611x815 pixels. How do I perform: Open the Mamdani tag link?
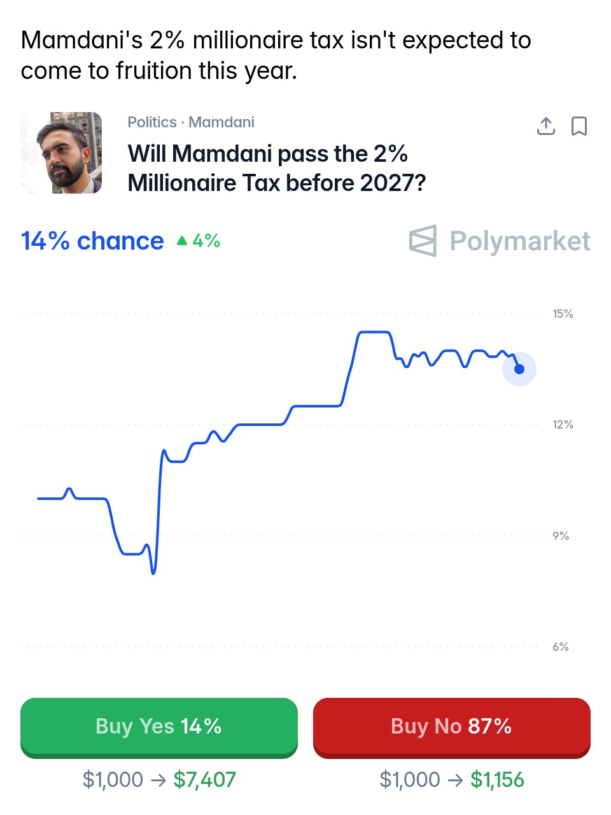pyautogui.click(x=221, y=122)
